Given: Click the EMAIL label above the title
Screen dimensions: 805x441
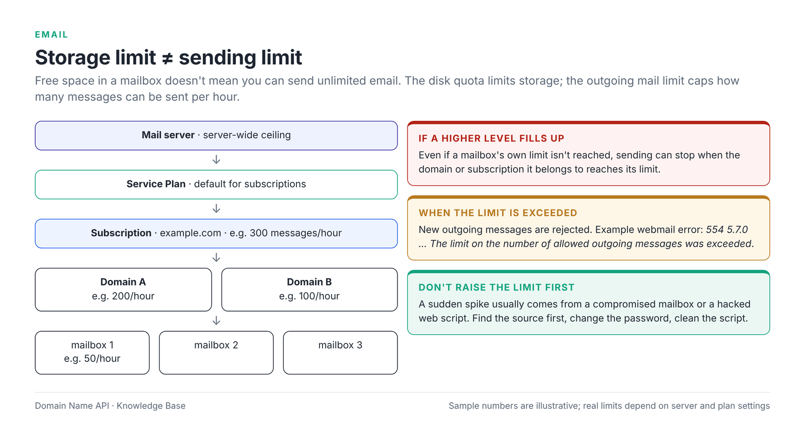Looking at the screenshot, I should (x=51, y=35).
